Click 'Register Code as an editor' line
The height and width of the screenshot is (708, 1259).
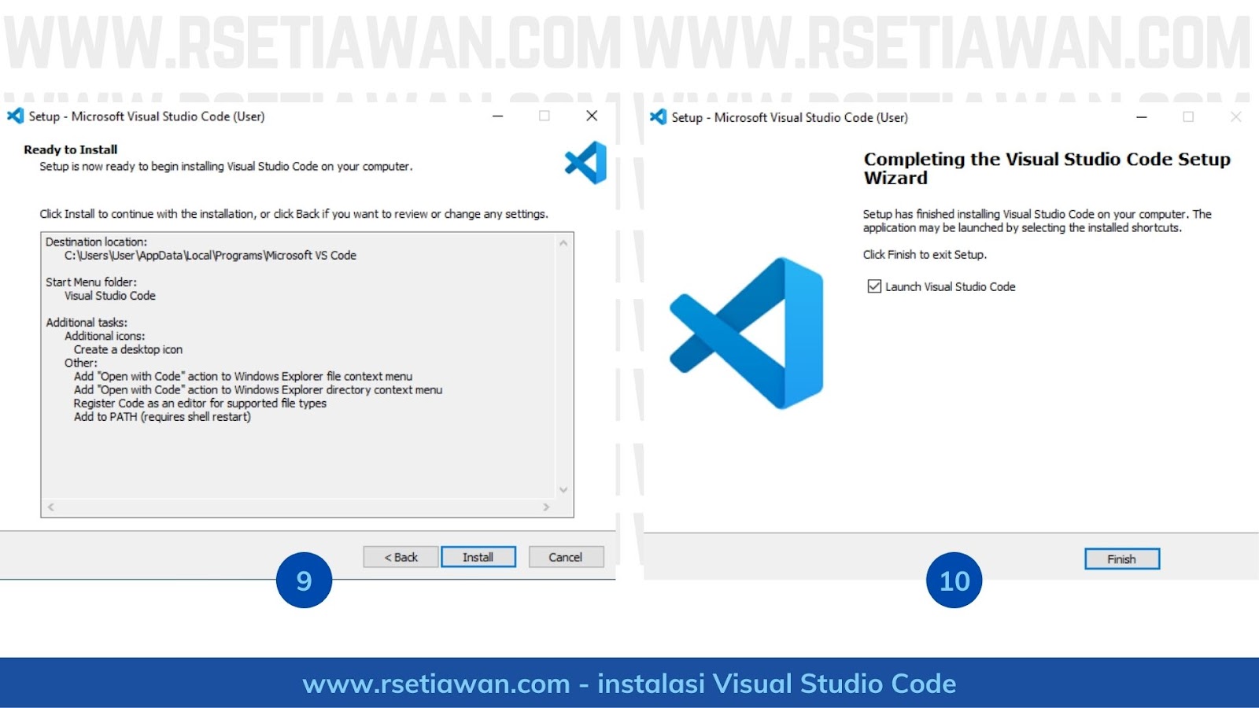[200, 404]
